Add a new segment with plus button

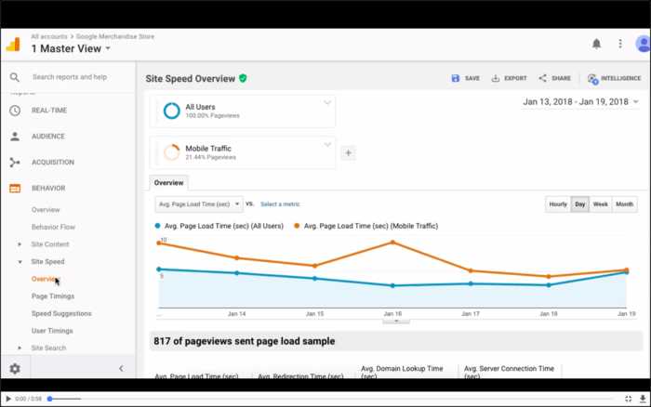(x=349, y=153)
